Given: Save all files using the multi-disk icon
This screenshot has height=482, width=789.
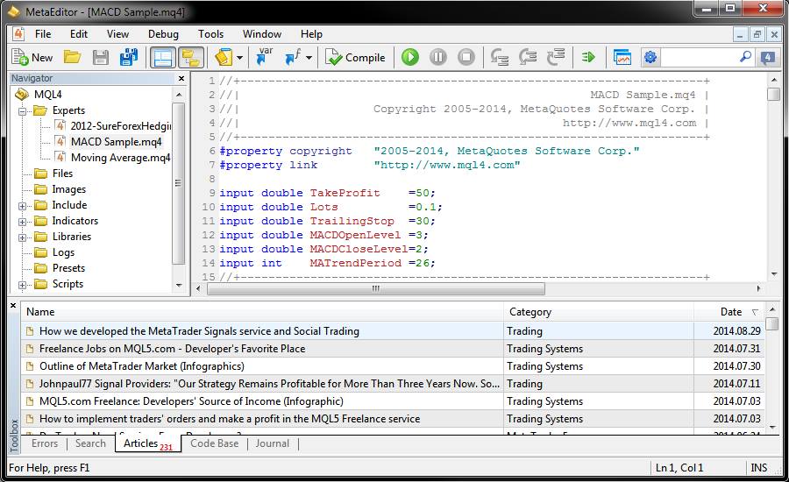Looking at the screenshot, I should tap(129, 58).
